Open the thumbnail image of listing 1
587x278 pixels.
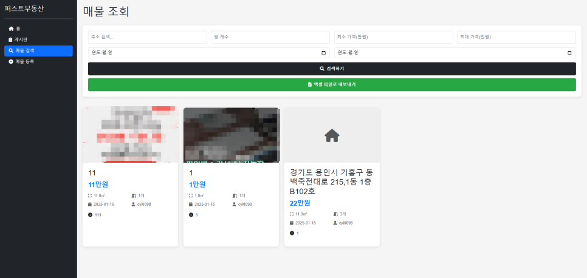tap(232, 135)
